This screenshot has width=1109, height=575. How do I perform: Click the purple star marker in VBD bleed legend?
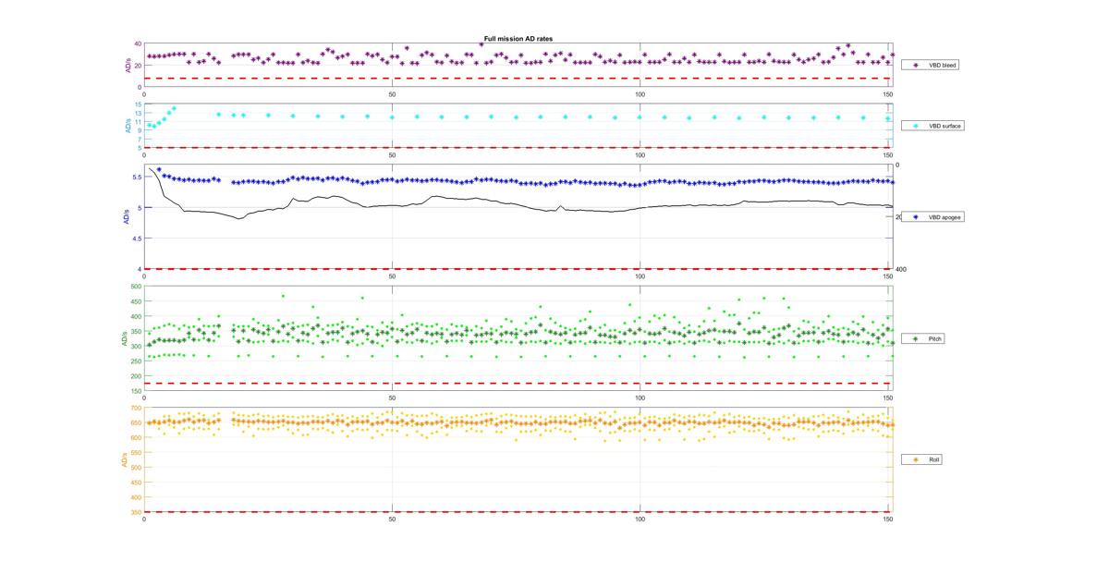pos(915,66)
